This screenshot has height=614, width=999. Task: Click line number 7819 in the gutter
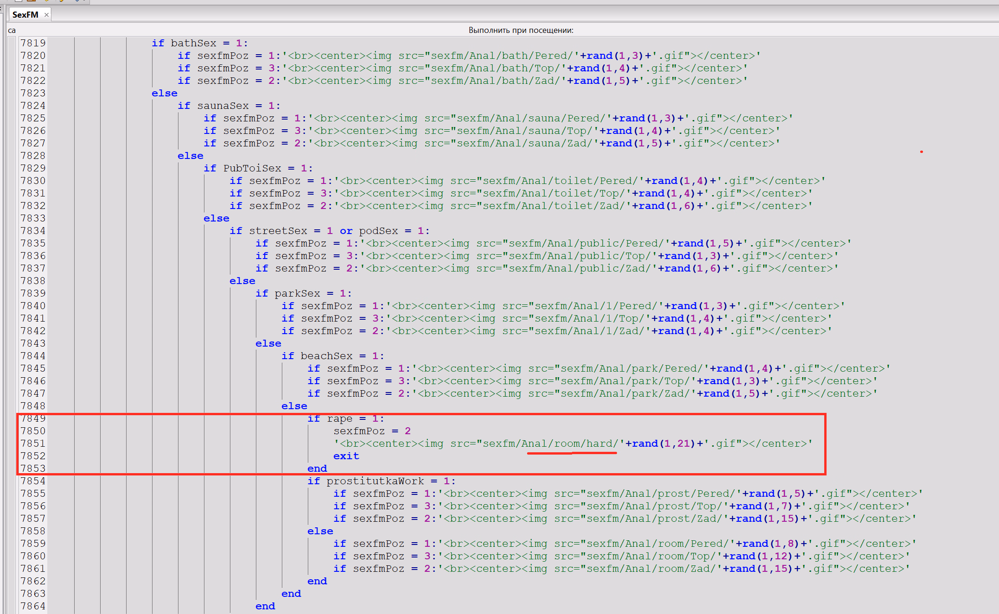pos(33,43)
